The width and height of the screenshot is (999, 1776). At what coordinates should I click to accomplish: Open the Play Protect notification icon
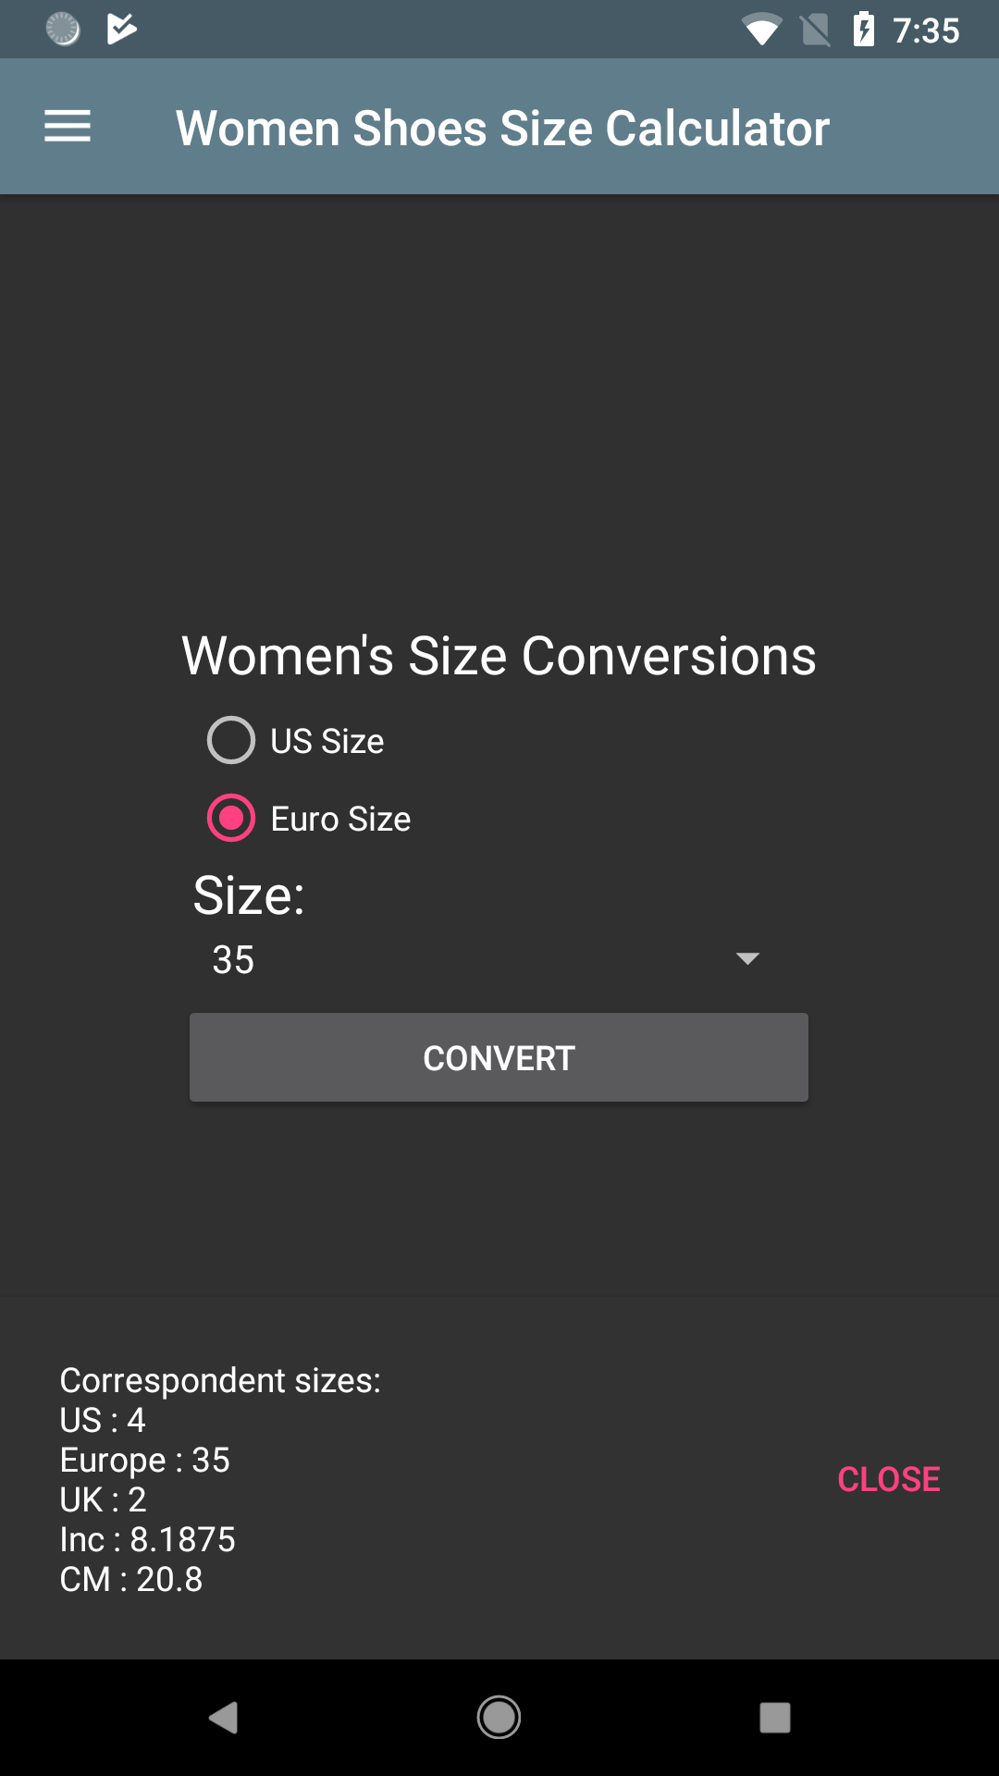[x=121, y=28]
